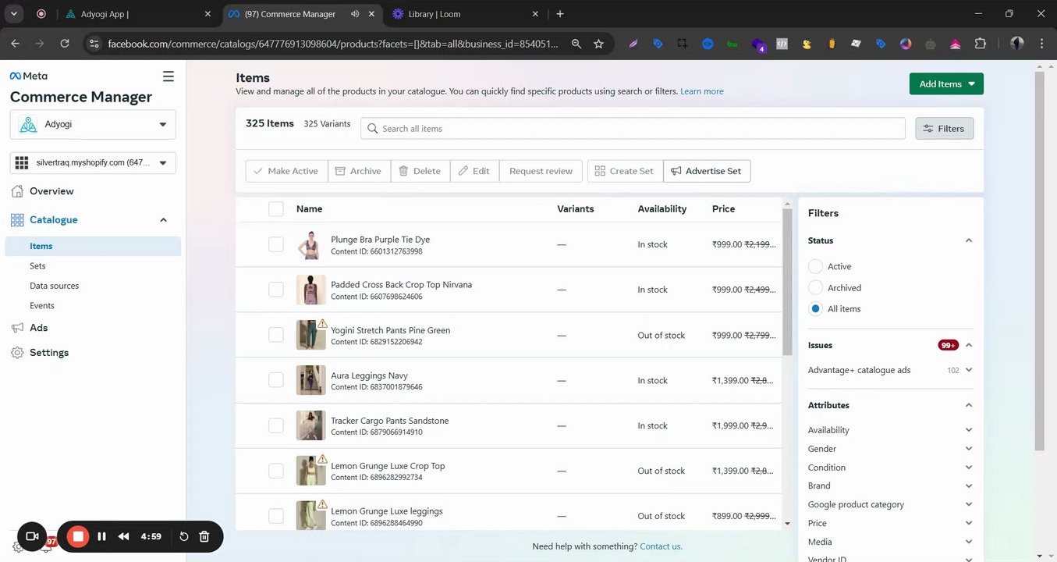Click the Filters button
1057x562 pixels.
[x=944, y=129]
